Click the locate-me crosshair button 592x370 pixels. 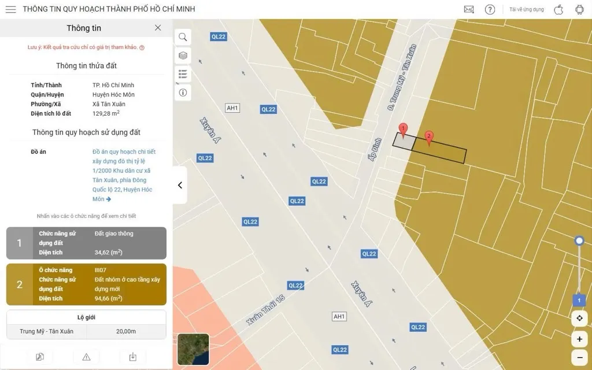[x=579, y=319]
